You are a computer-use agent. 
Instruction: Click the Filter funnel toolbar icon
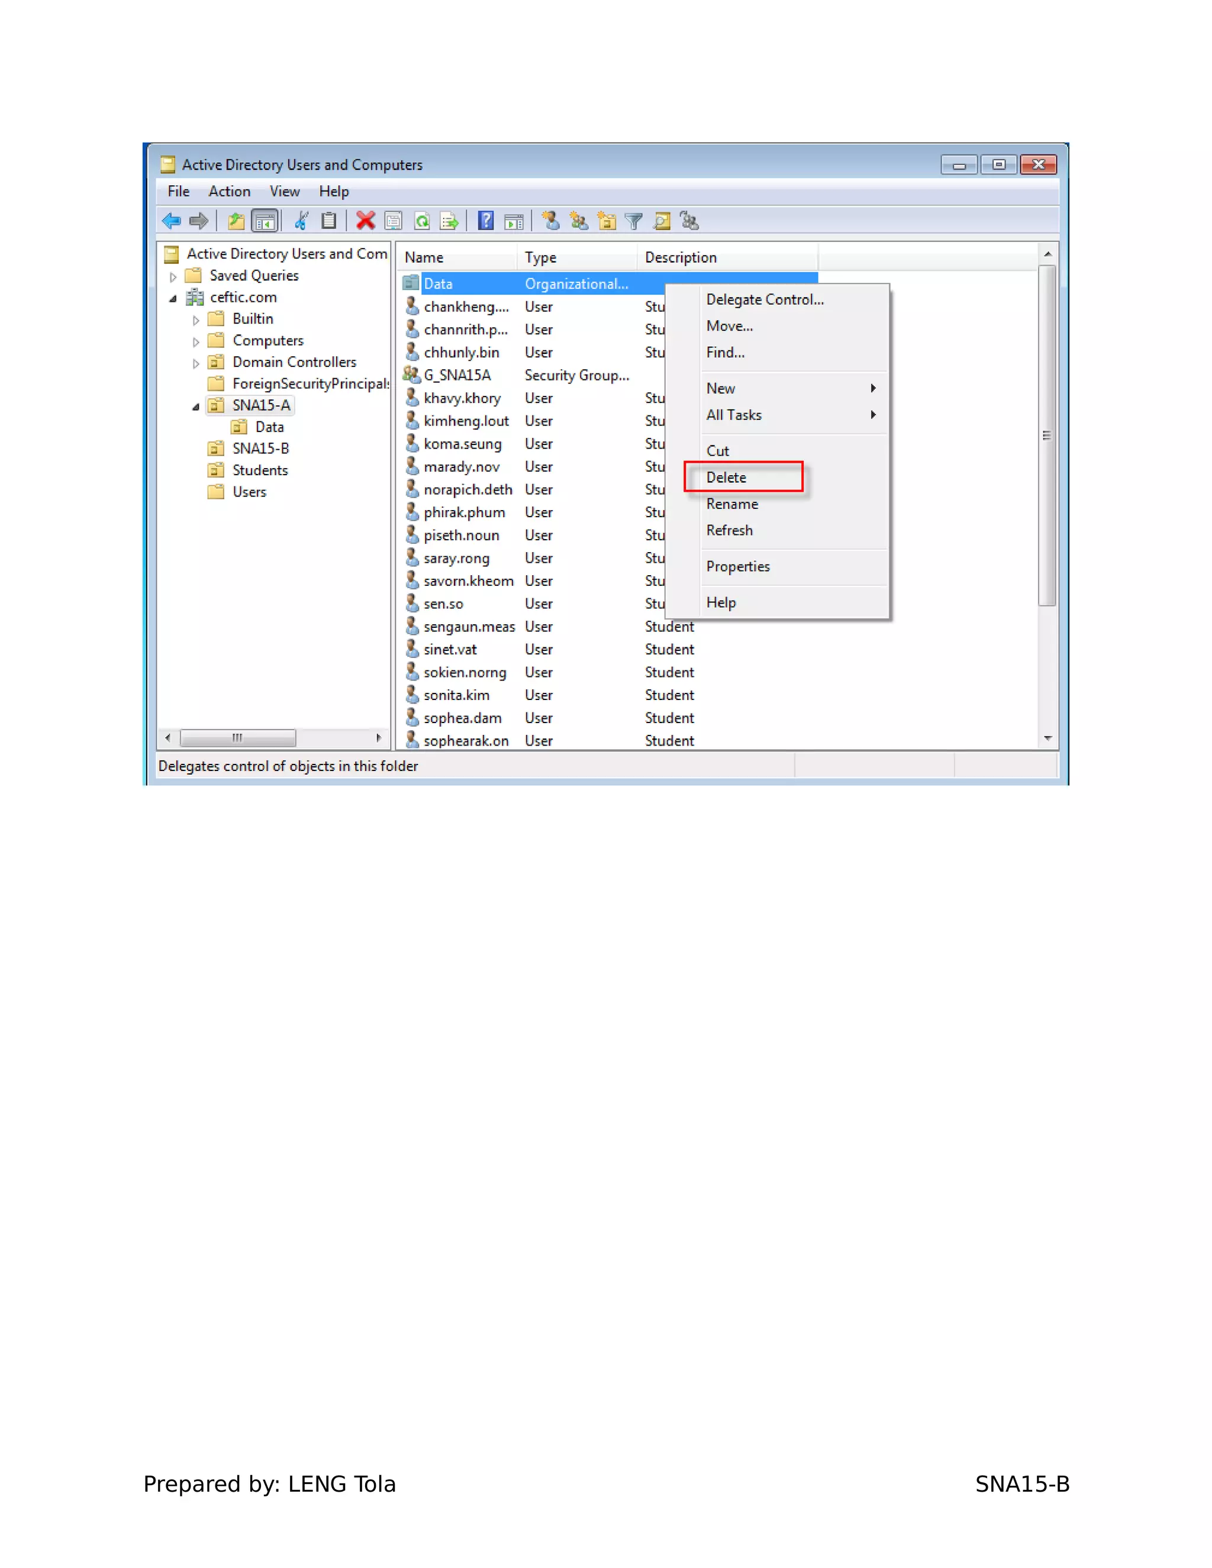pyautogui.click(x=634, y=221)
